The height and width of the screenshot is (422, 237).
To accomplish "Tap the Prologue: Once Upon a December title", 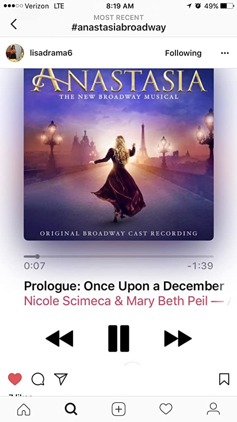I will (124, 286).
